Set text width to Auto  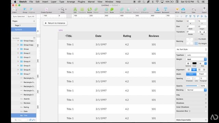point(191,74)
